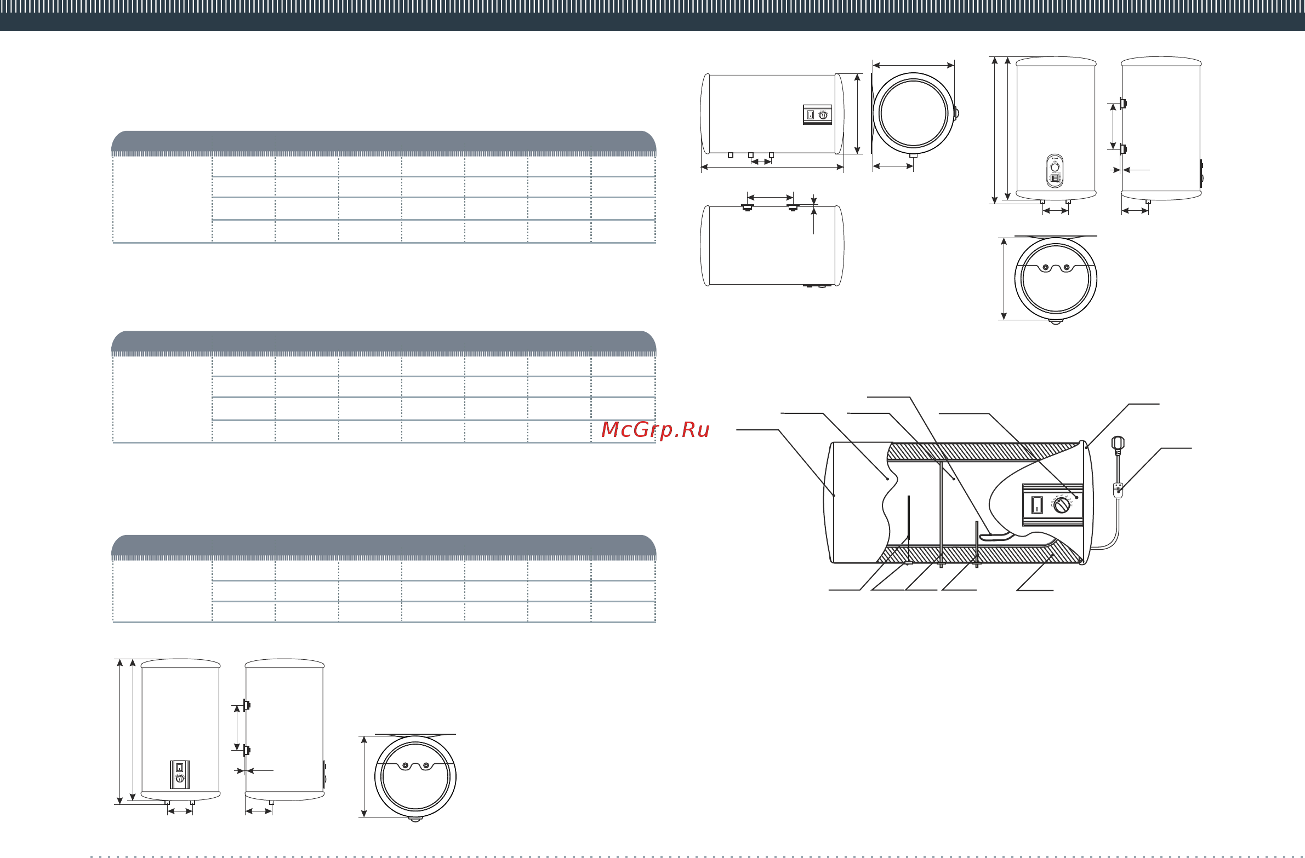The image size is (1305, 858).
Task: Click the thermostat knob in the cutaway heater diagram
Action: (1062, 505)
